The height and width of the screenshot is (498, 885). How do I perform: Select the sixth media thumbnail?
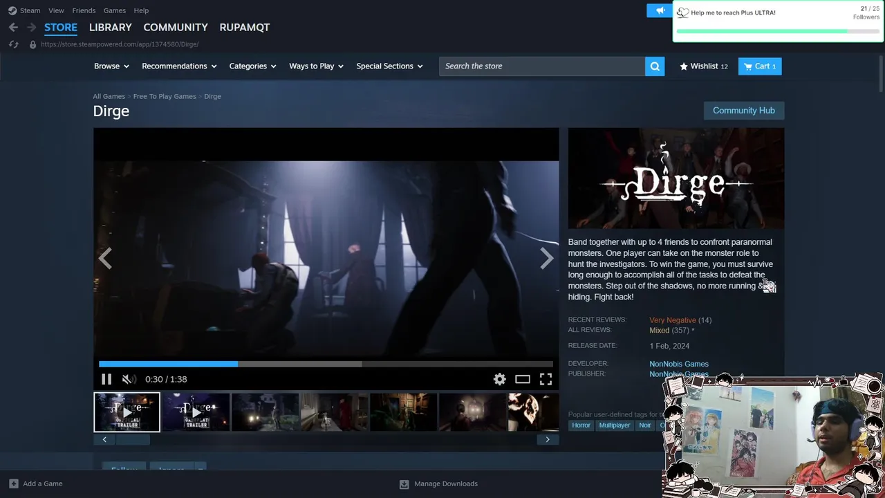[x=473, y=412]
